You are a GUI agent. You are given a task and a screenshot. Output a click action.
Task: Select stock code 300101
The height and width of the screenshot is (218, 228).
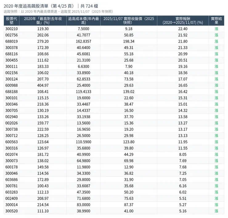click(x=11, y=98)
